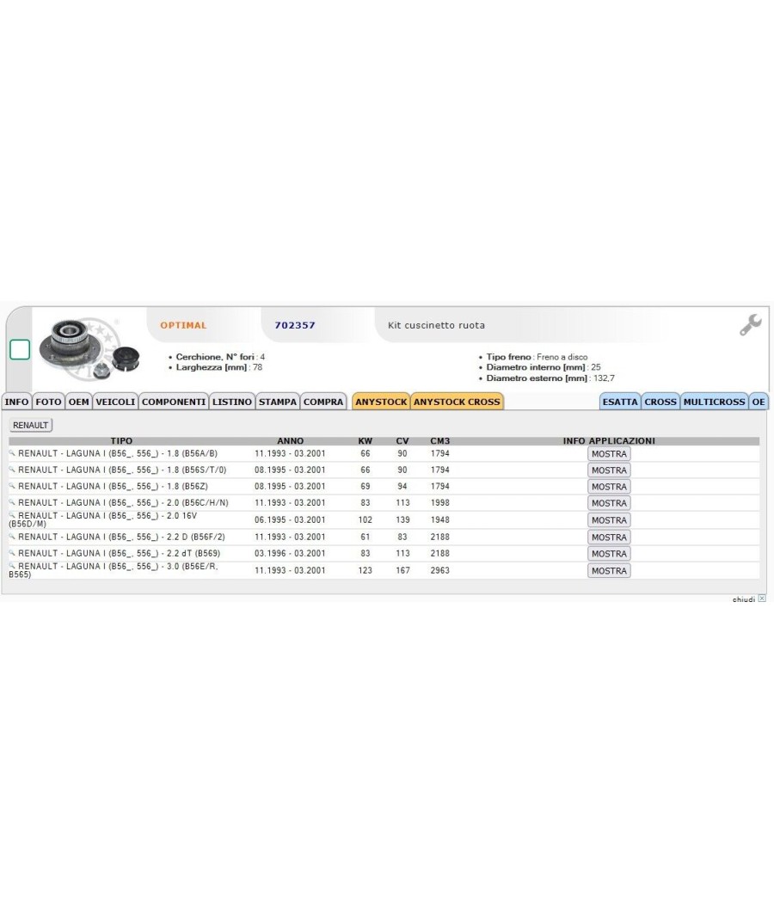Select row text Laguna I 2.2 D (B56F/2)
This screenshot has width=774, height=903.
[121, 537]
